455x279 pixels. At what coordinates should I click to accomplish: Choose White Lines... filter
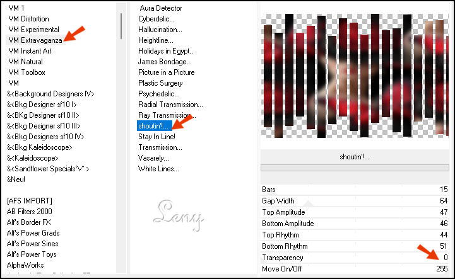coord(158,169)
